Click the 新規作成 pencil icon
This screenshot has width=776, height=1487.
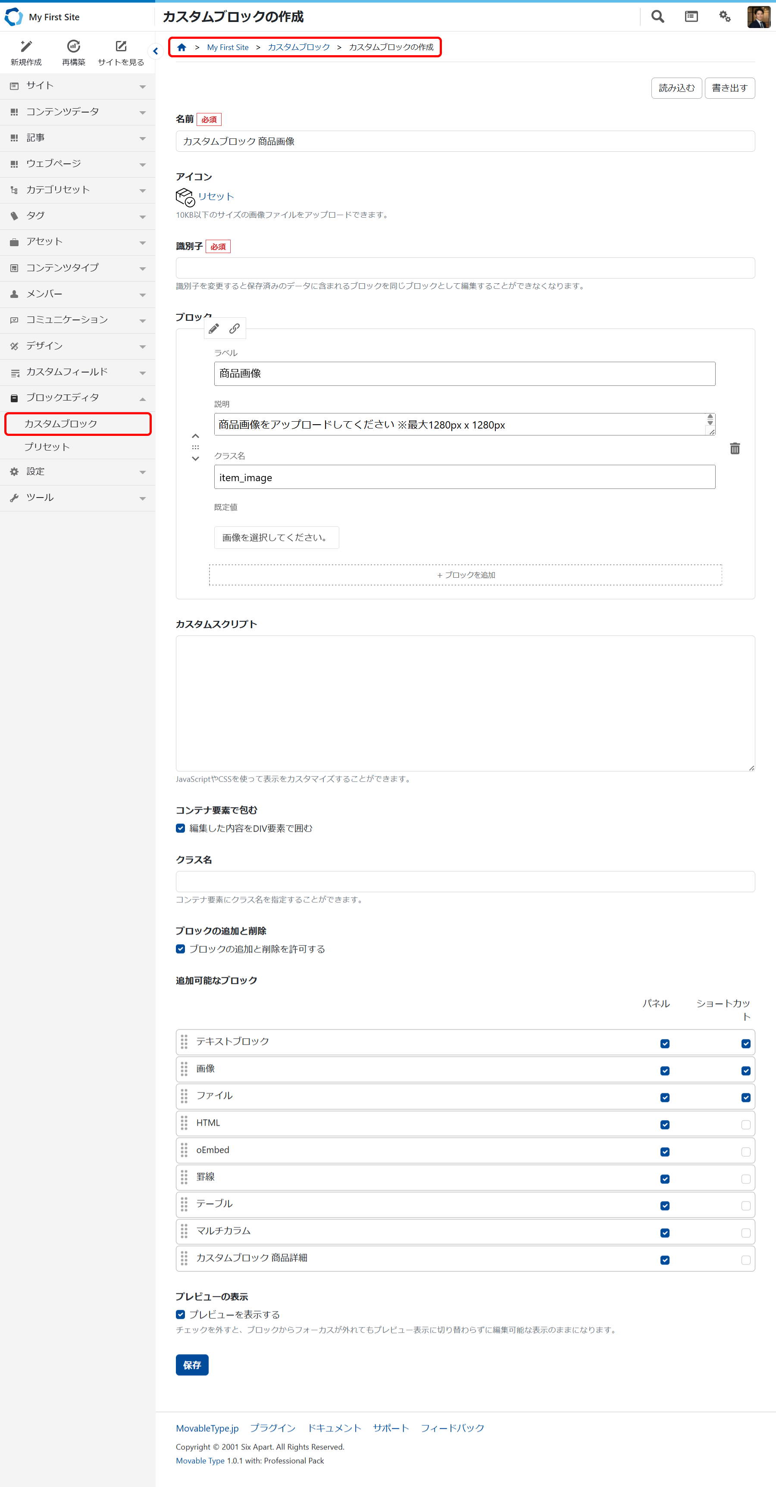click(x=26, y=47)
